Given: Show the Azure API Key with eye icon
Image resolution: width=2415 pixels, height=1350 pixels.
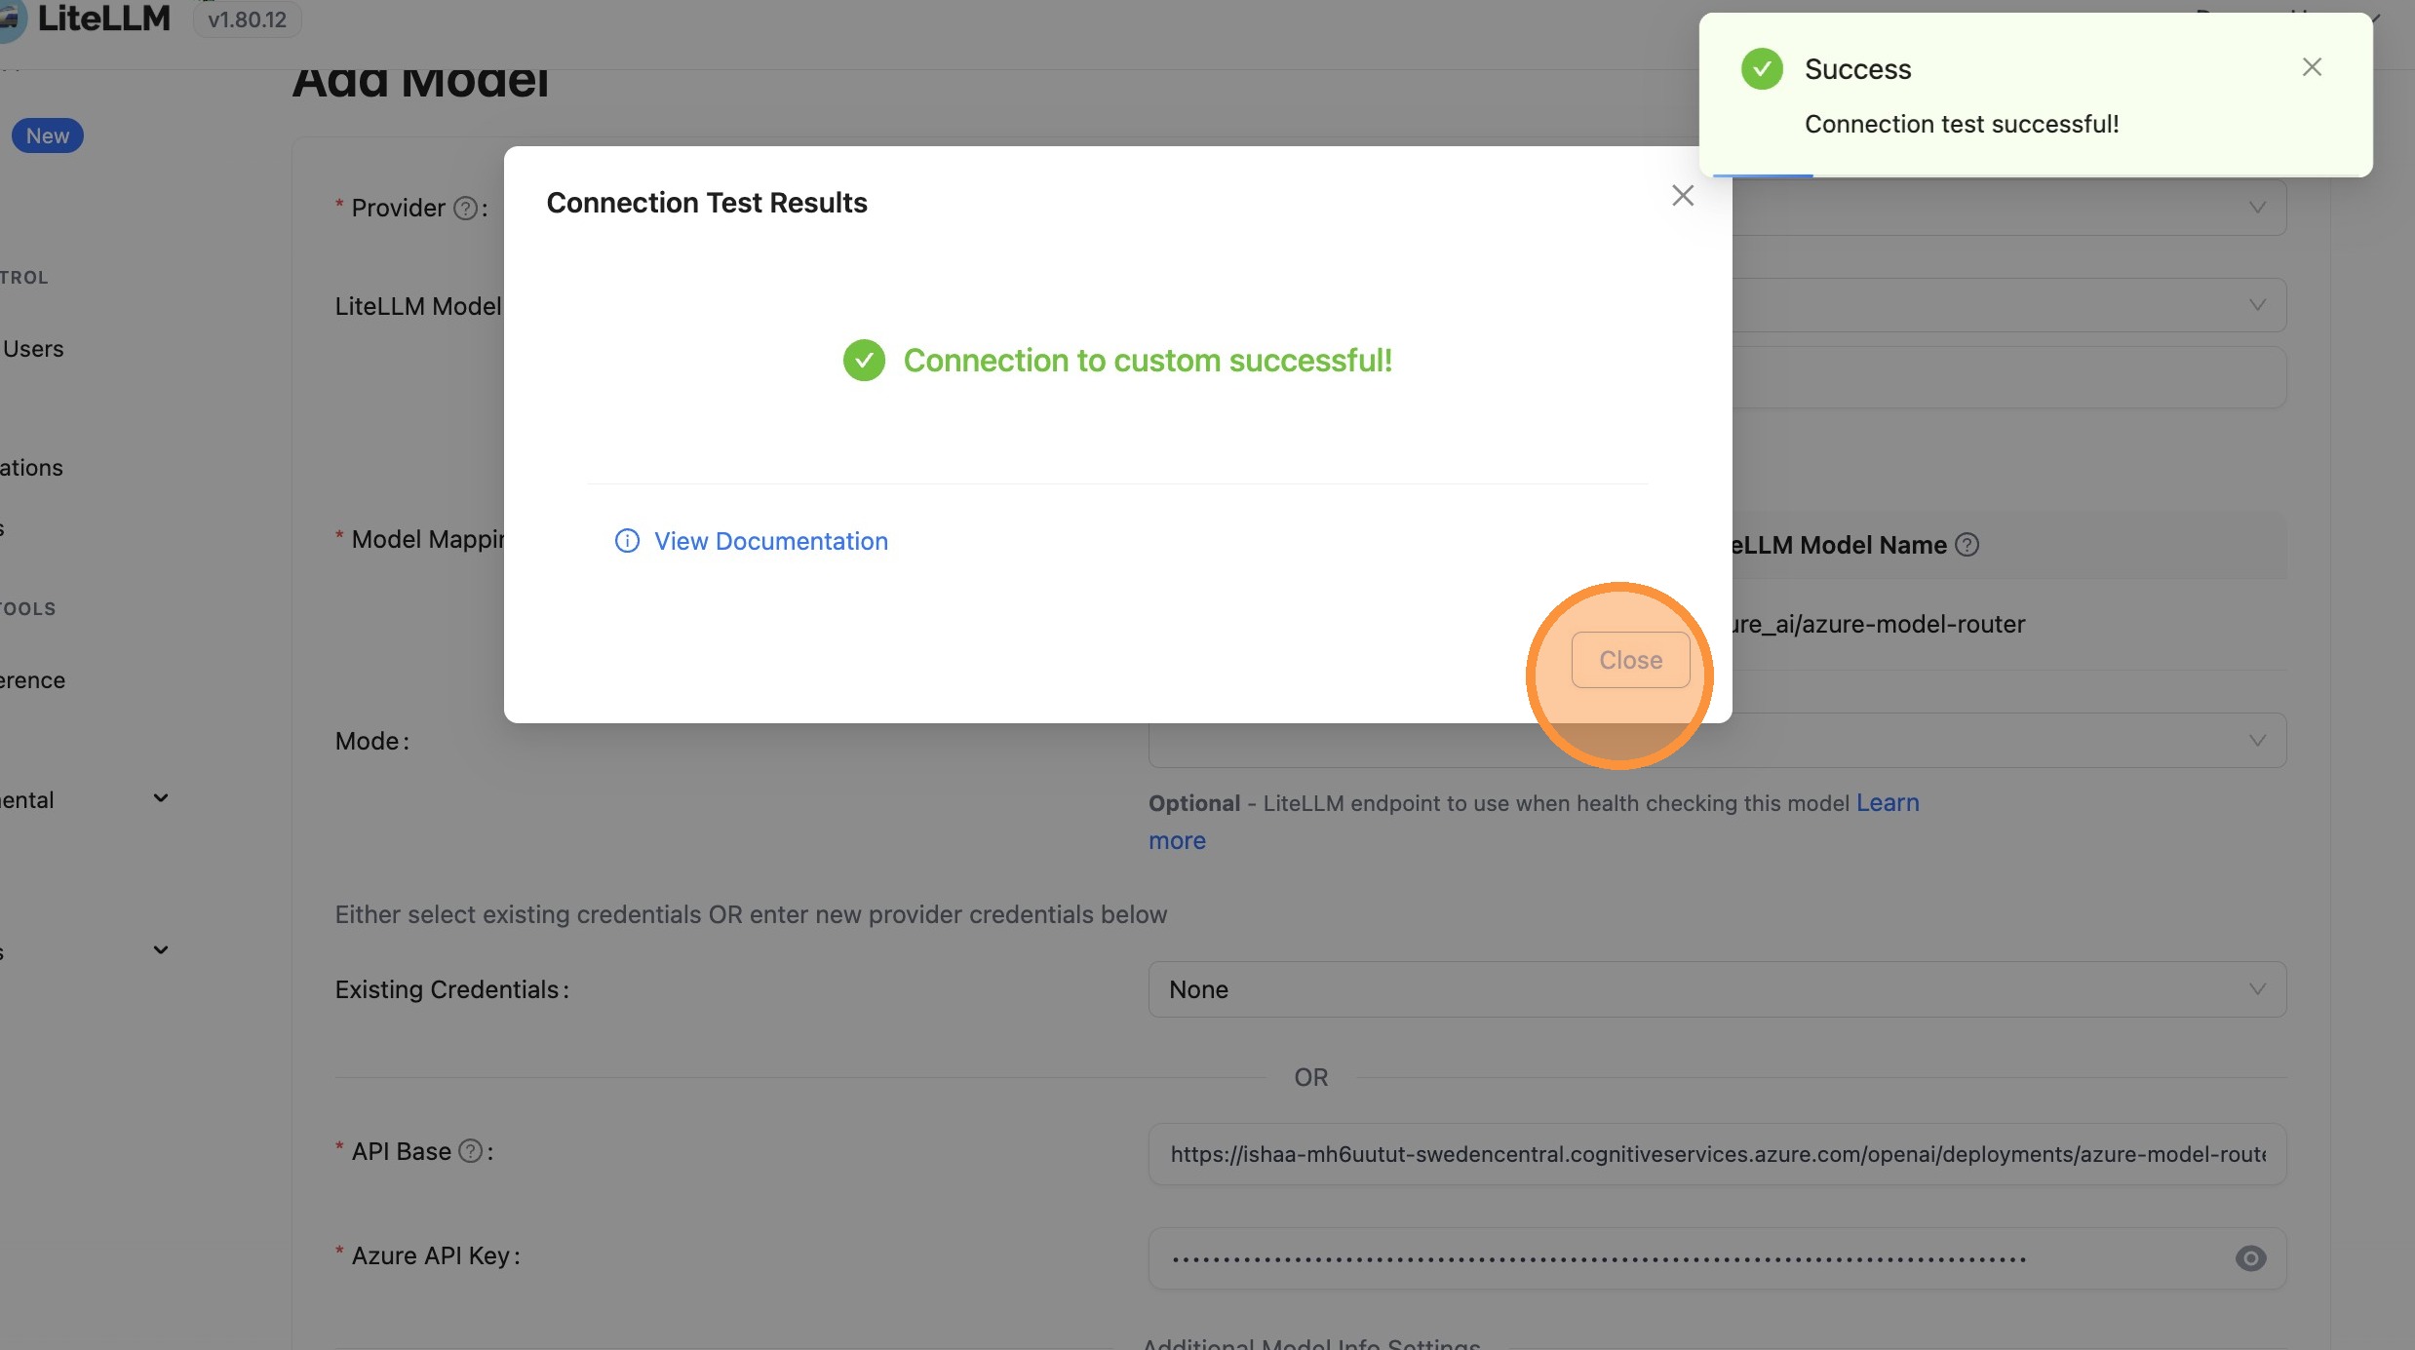Looking at the screenshot, I should coord(2250,1258).
